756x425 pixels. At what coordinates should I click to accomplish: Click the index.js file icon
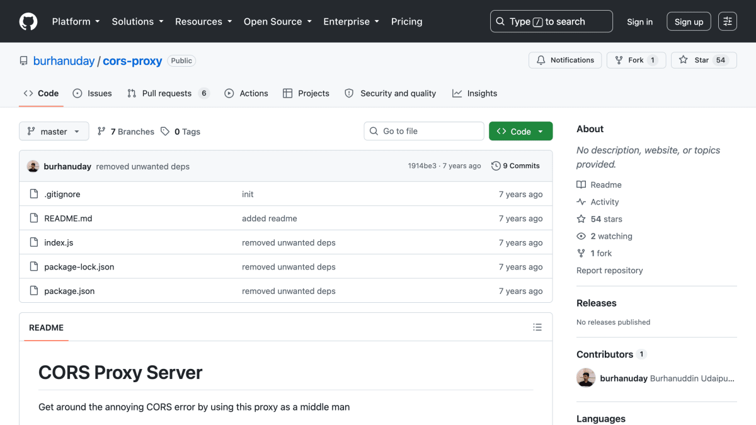[x=34, y=242]
